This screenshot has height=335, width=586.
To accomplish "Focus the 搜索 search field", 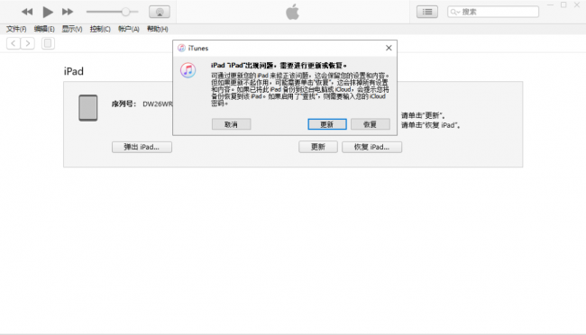I will click(x=493, y=12).
